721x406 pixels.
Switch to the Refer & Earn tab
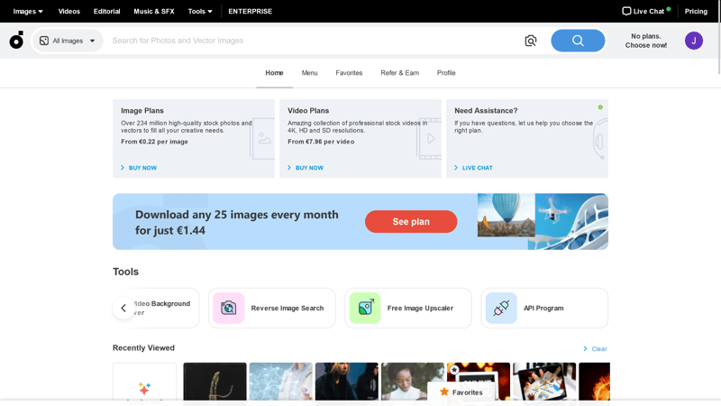point(399,73)
